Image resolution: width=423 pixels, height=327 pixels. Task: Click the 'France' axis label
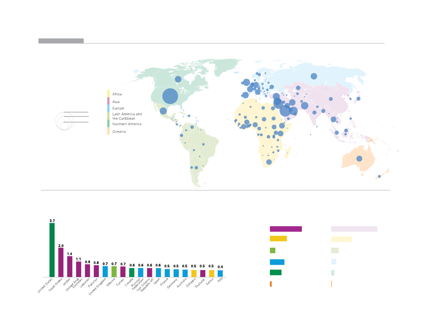[164, 282]
